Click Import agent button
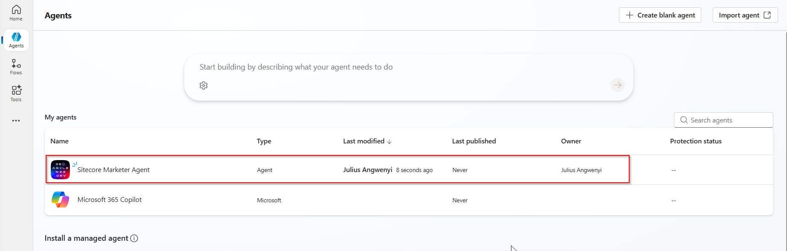The height and width of the screenshot is (251, 787). [745, 15]
